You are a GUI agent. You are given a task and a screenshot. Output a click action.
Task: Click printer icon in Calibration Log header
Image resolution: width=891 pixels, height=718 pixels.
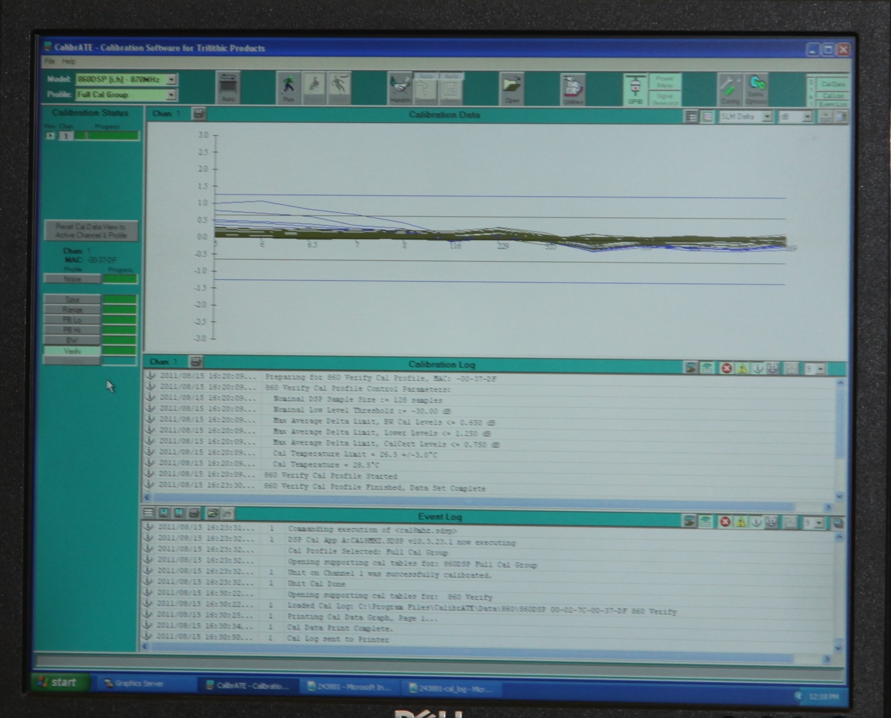[x=196, y=361]
